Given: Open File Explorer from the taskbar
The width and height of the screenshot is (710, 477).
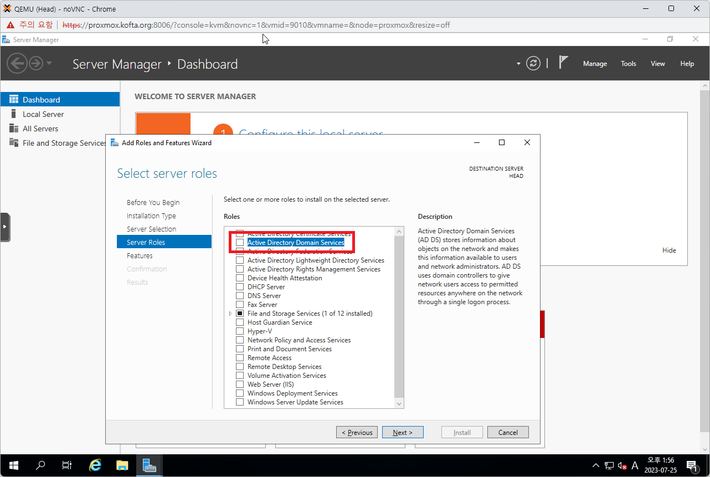Looking at the screenshot, I should point(122,465).
